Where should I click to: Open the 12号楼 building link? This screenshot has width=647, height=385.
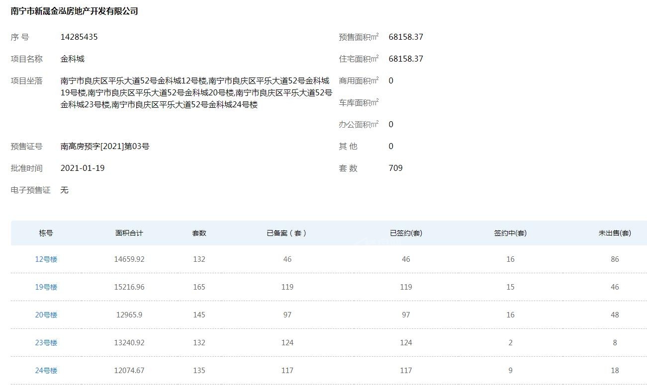(46, 259)
